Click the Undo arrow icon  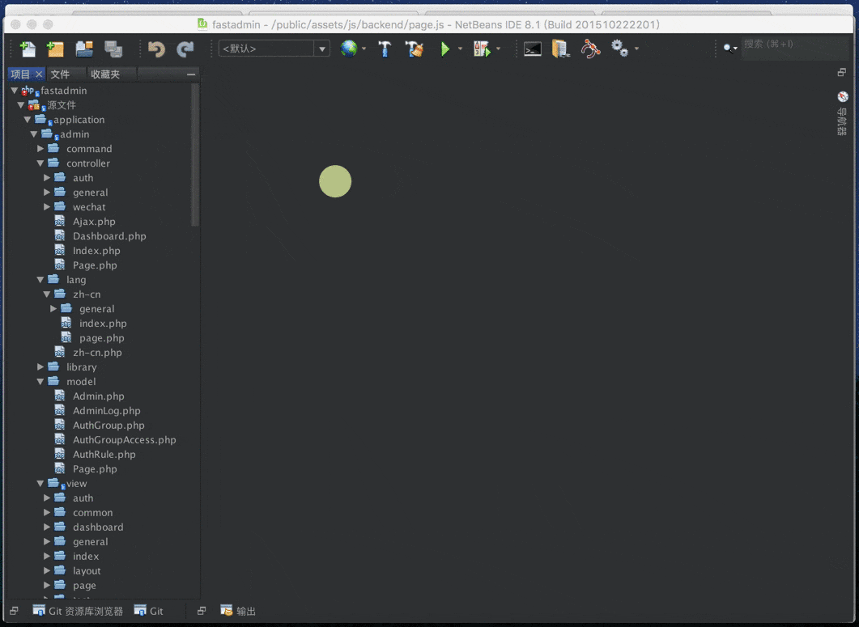155,49
